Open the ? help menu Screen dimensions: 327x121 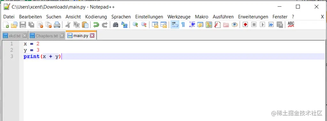pos(293,17)
